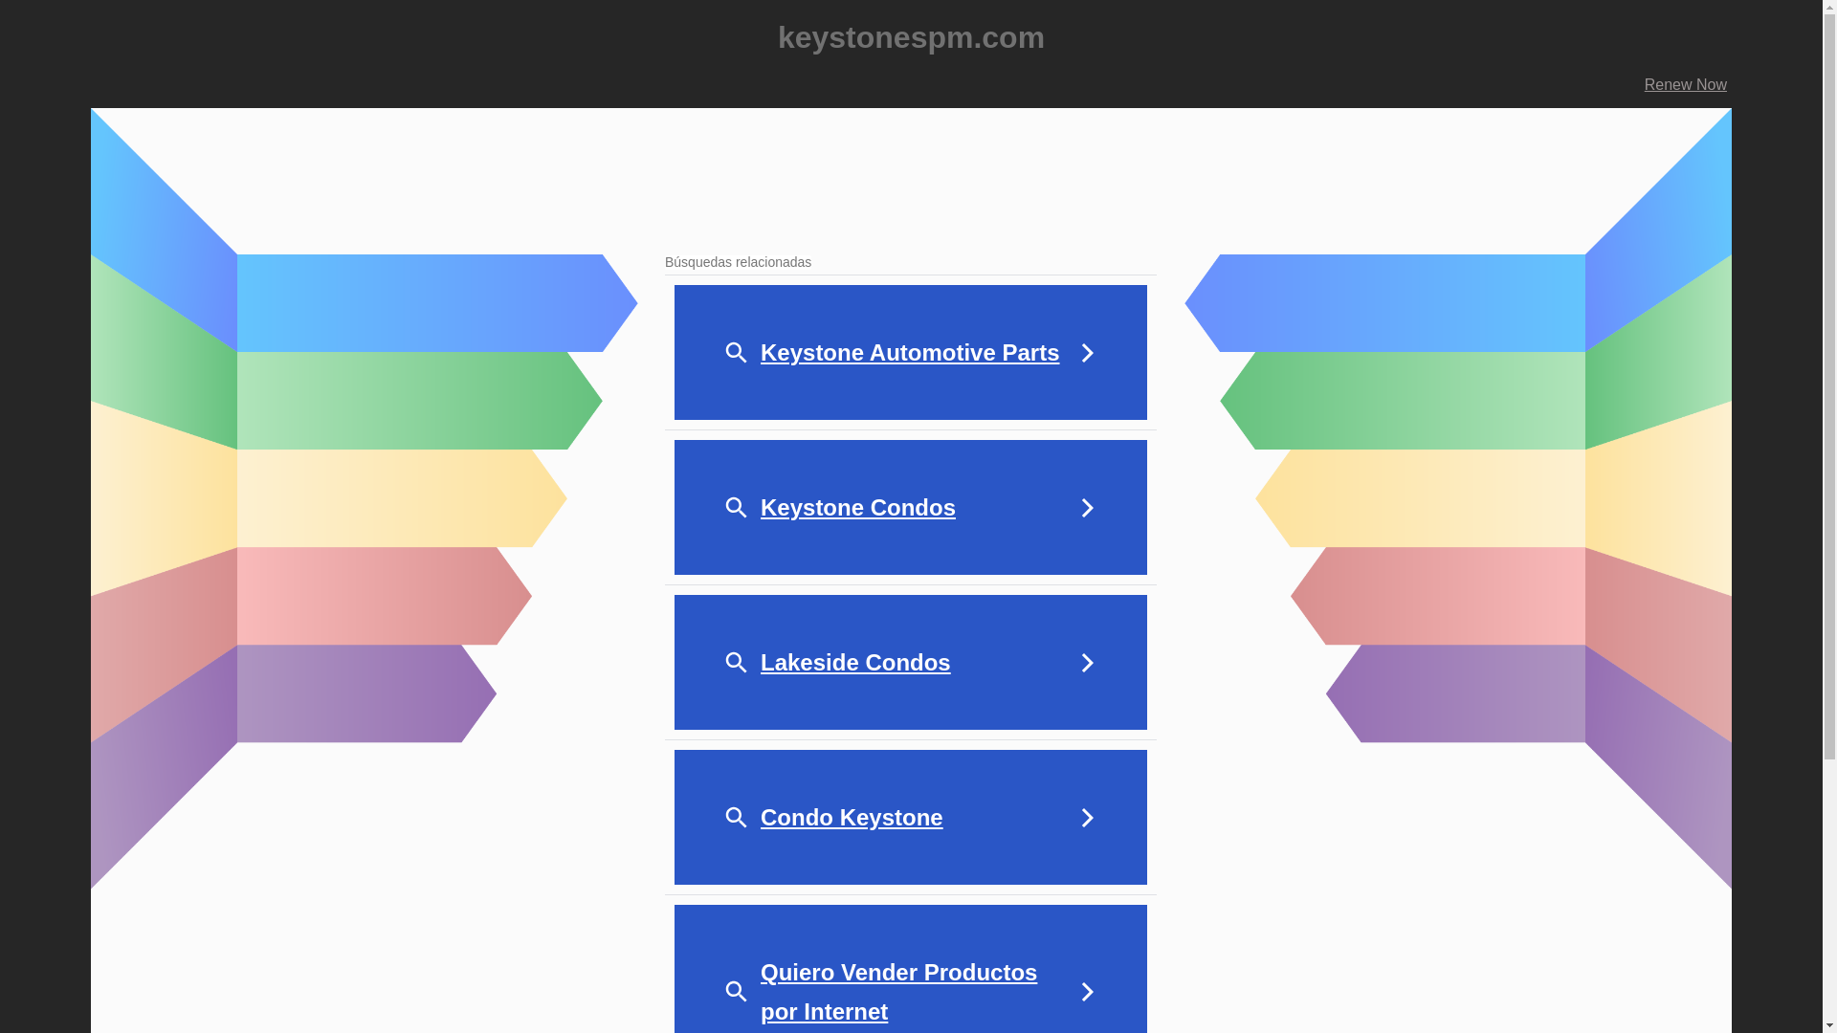Click the chevron arrow on Lakeside Condos
Screen dimensions: 1837x1033
(1087, 663)
